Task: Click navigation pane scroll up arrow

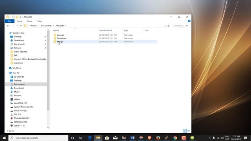Action: pos(48,30)
